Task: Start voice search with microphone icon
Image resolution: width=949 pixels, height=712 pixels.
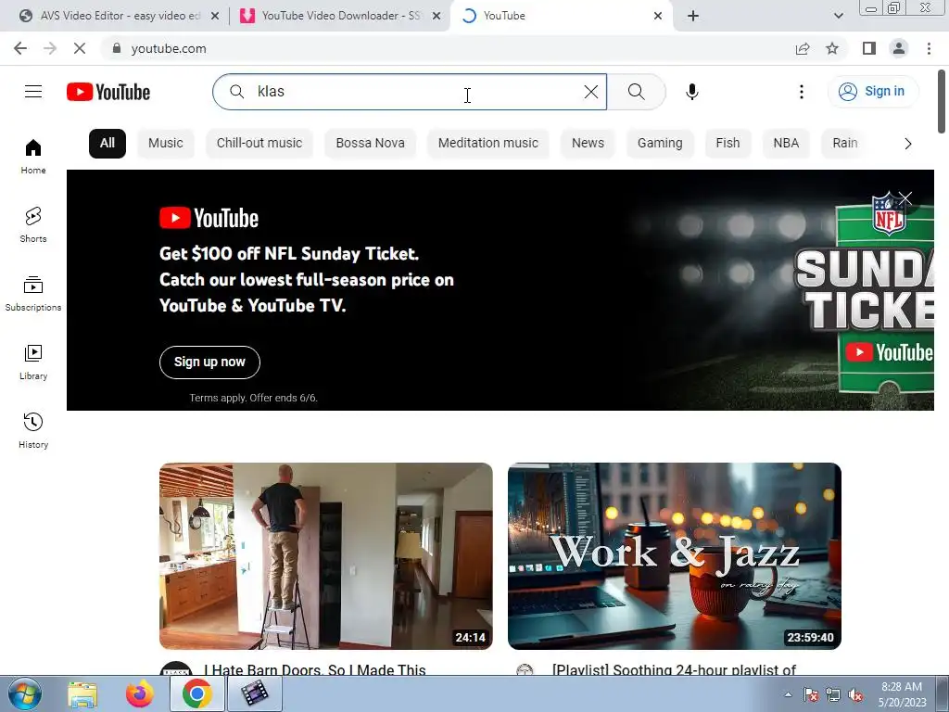Action: pos(691,92)
